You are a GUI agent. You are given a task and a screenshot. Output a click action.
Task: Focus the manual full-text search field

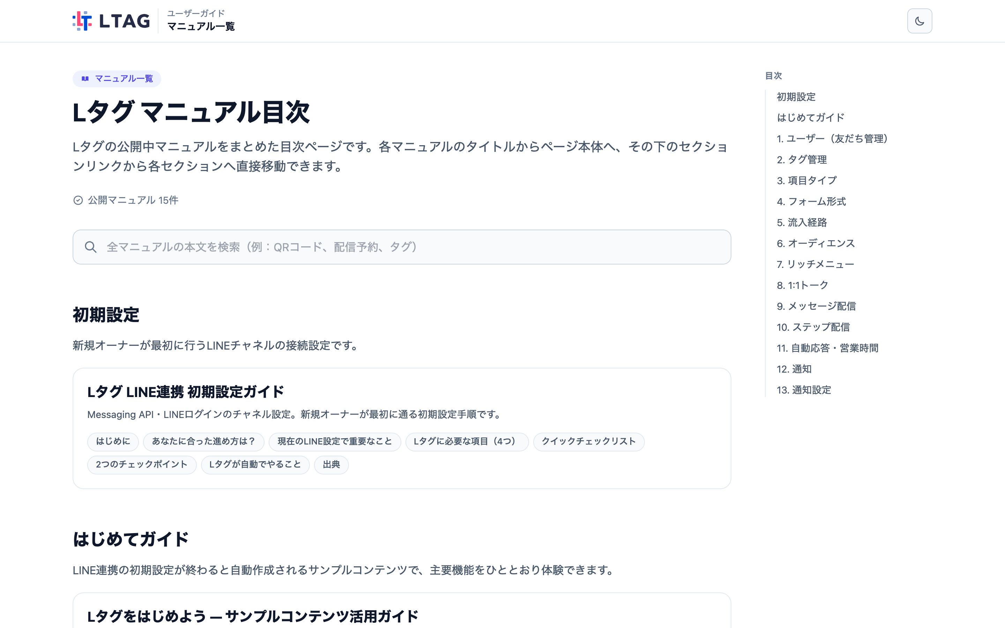coord(402,247)
